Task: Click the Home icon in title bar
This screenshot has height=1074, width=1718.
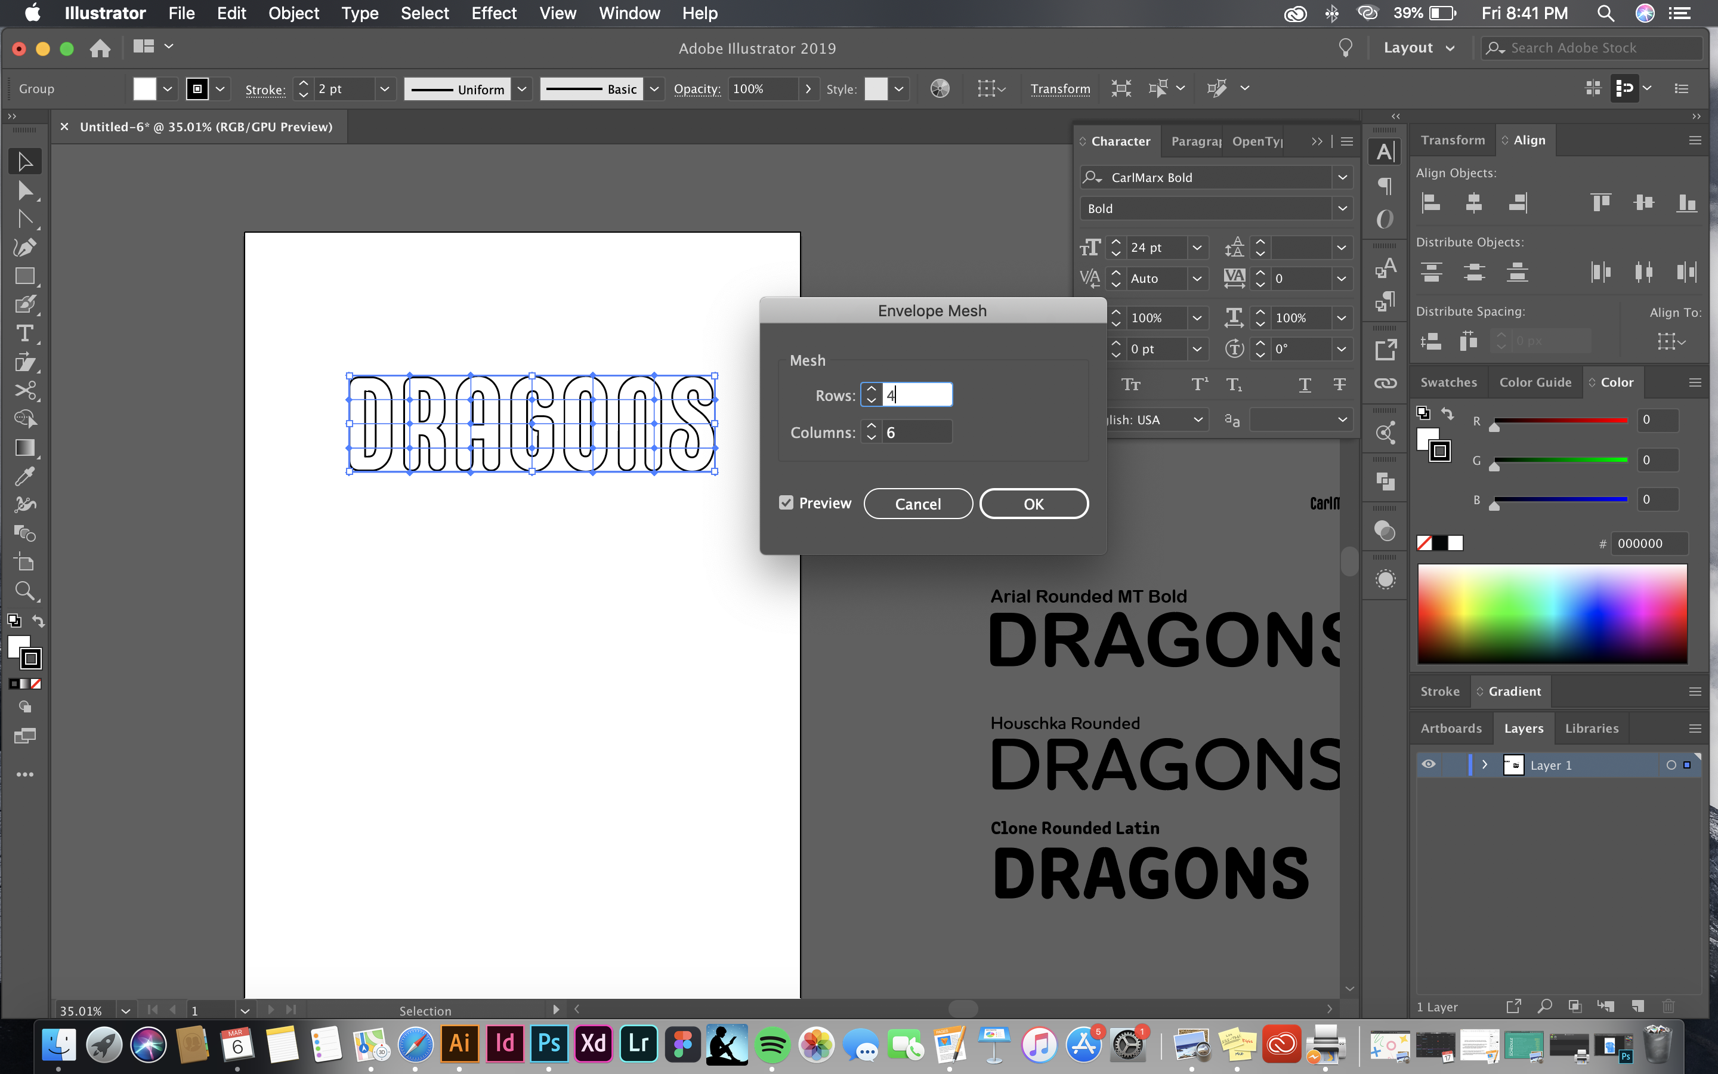Action: tap(100, 48)
